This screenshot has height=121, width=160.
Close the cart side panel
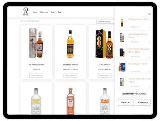(x=150, y=14)
